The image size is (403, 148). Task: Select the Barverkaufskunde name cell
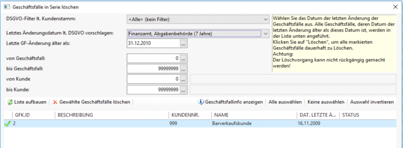[232, 124]
